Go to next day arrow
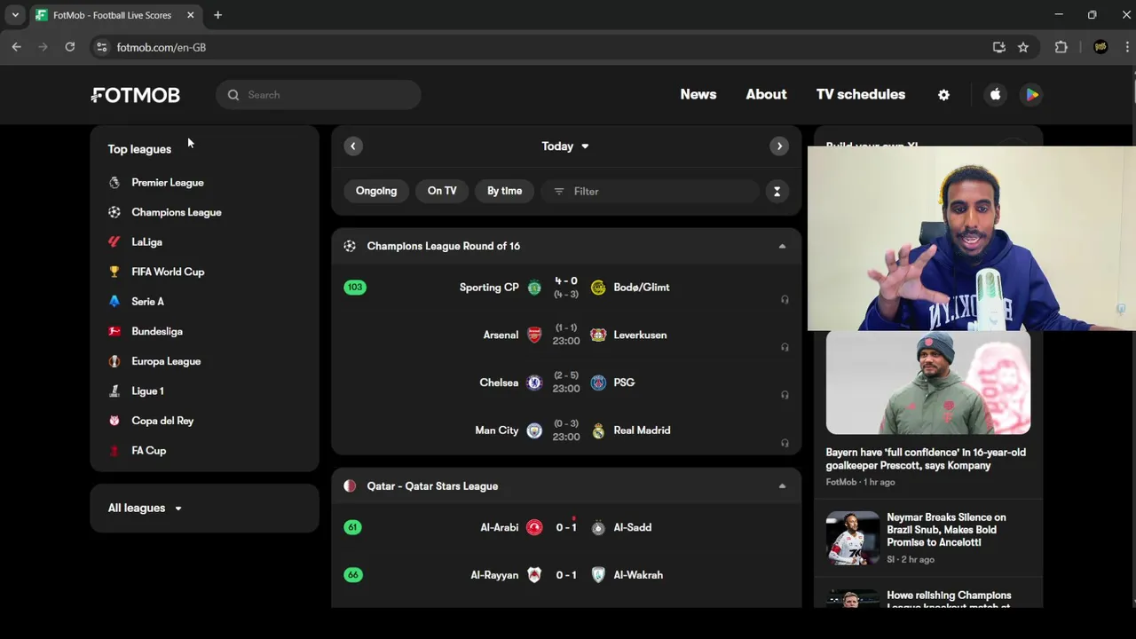 click(779, 146)
